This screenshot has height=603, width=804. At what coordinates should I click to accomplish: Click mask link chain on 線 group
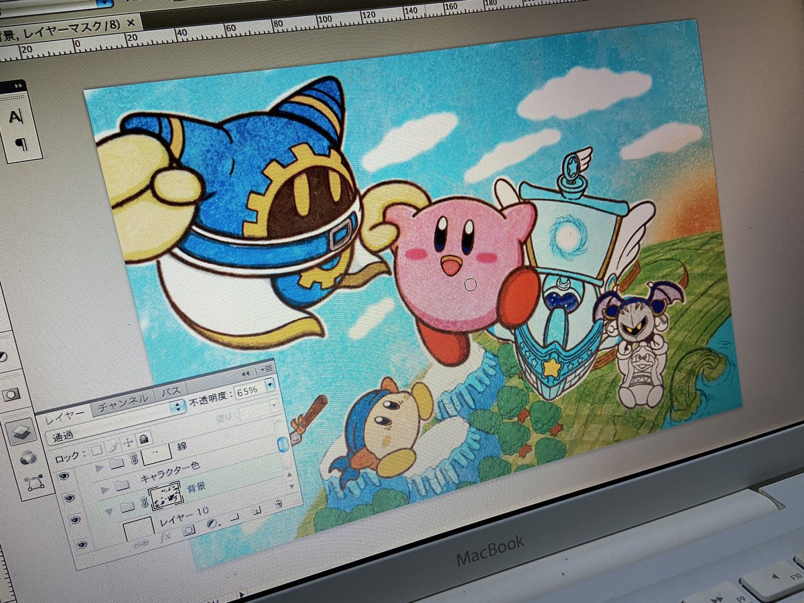[x=134, y=459]
